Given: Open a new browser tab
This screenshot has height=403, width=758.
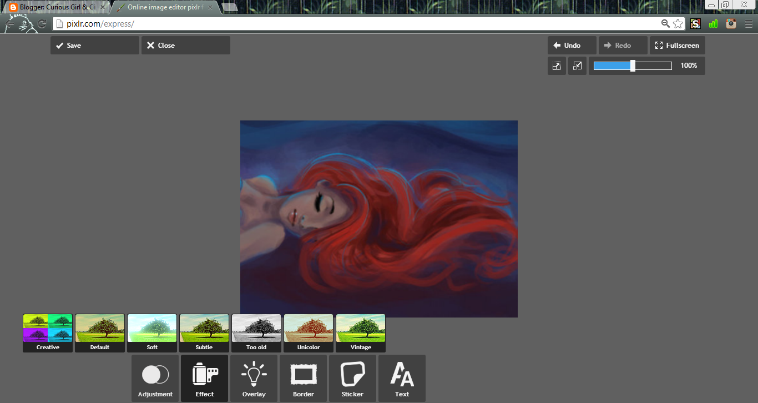Looking at the screenshot, I should 230,7.
